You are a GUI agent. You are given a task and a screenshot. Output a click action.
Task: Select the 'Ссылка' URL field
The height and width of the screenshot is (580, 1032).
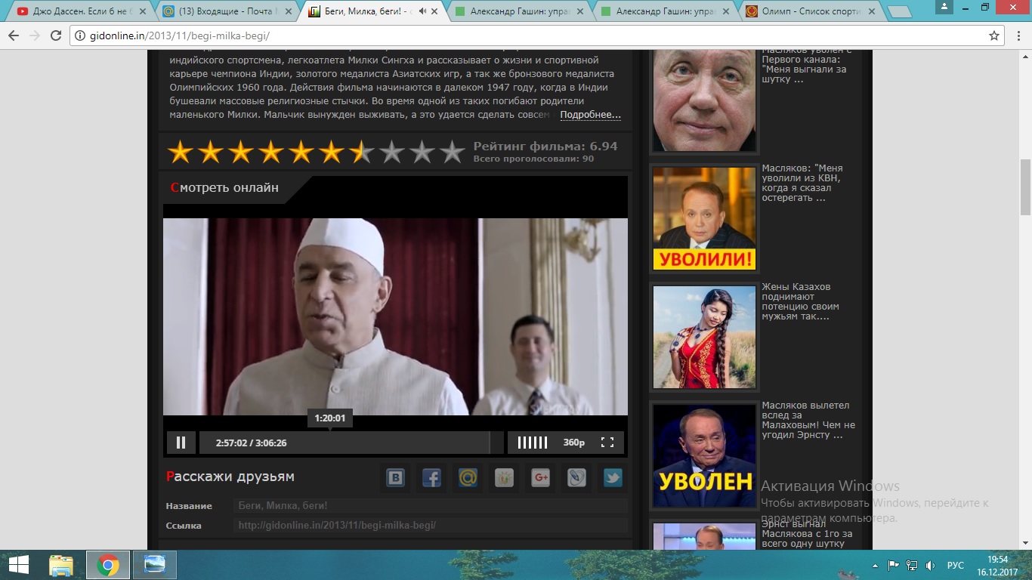(431, 526)
